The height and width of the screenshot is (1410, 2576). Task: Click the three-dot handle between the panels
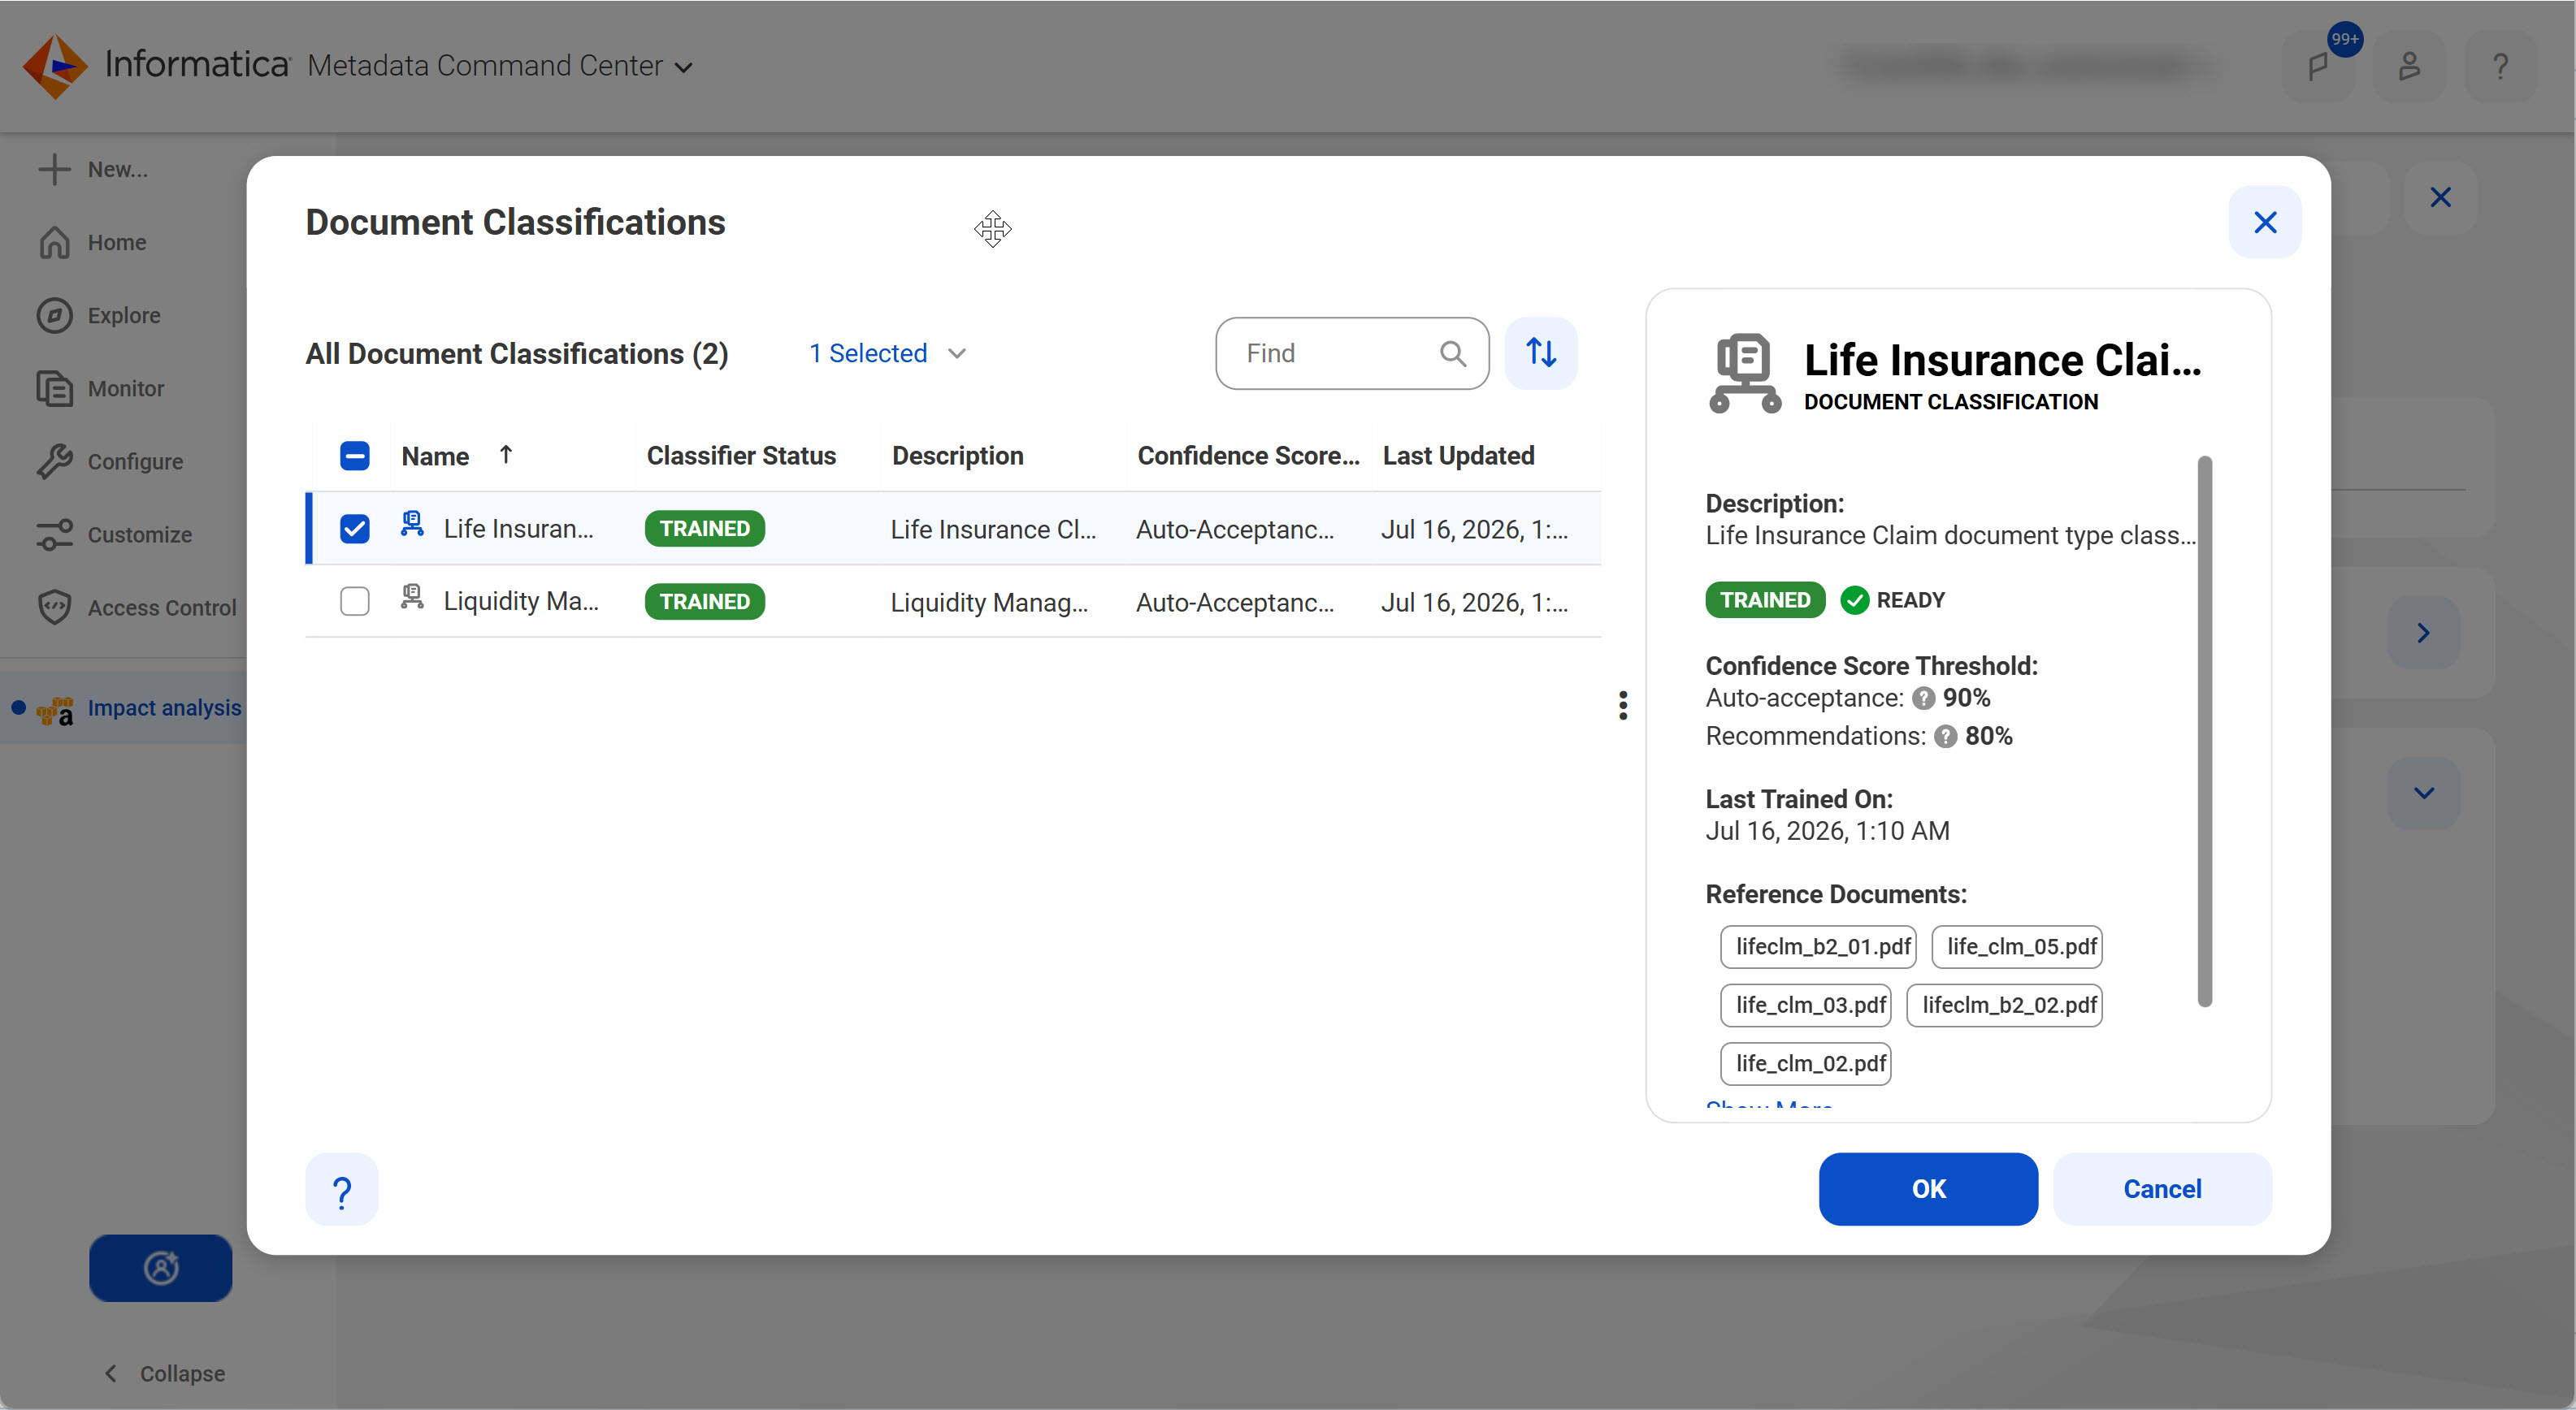(x=1622, y=704)
